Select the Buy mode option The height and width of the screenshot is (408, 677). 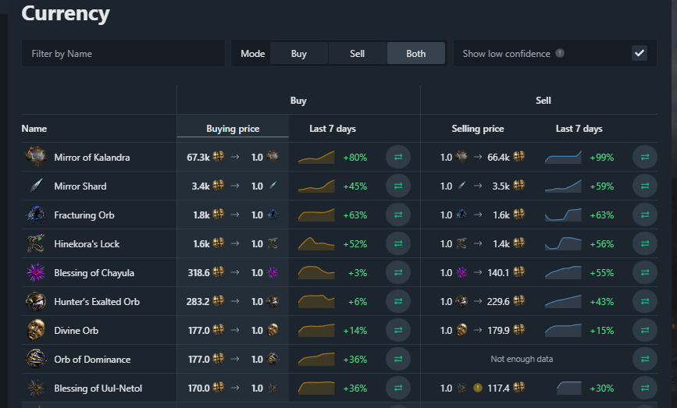tap(298, 54)
